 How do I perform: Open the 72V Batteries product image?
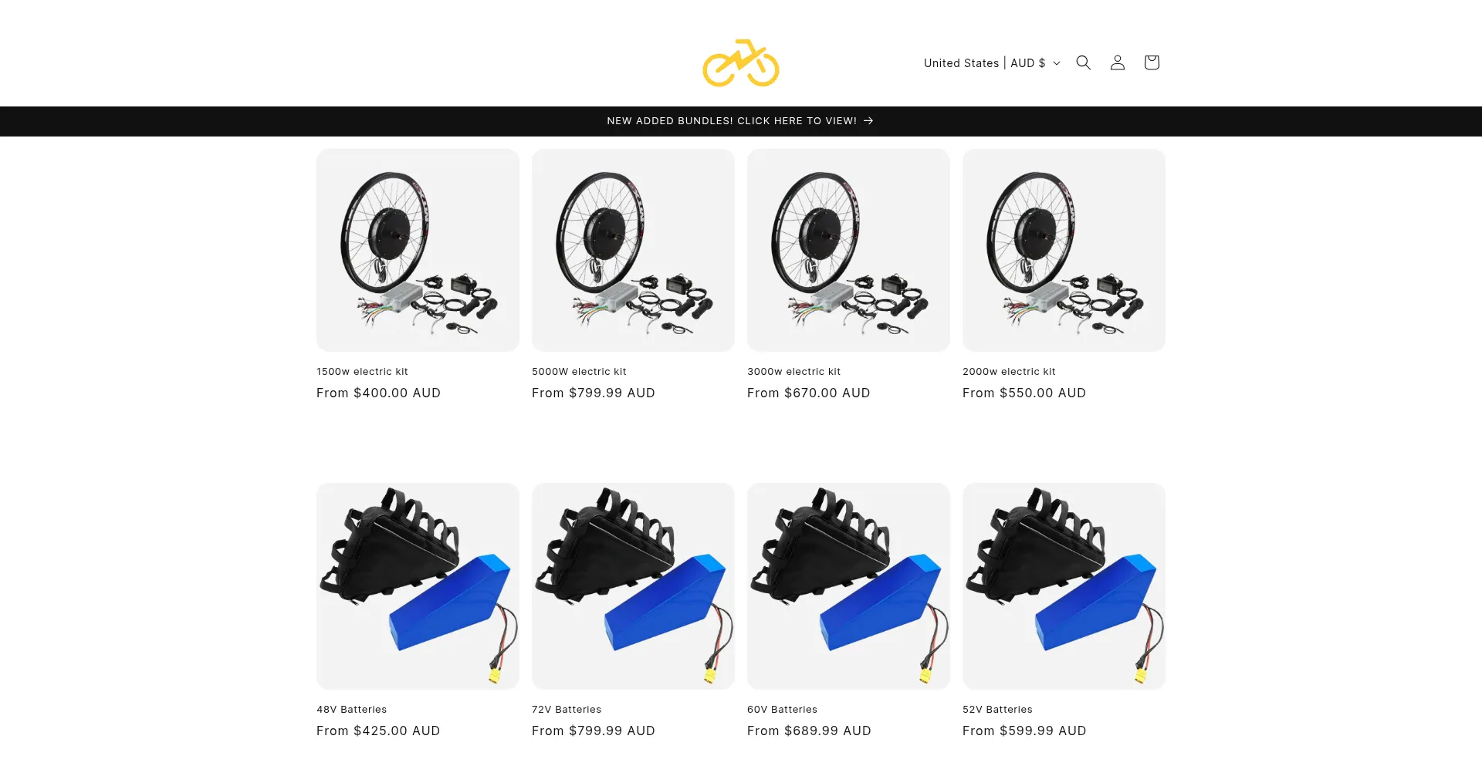(633, 586)
